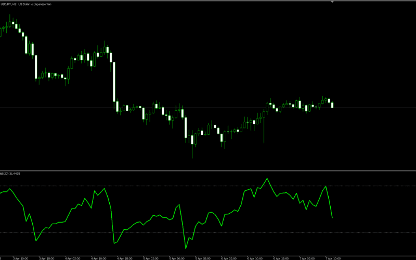Click the '4 Apr 18:00' time axis label
This screenshot has height=260, width=416.
click(x=124, y=257)
